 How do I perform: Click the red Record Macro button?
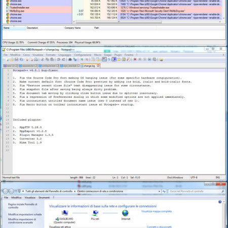[x=135, y=59]
